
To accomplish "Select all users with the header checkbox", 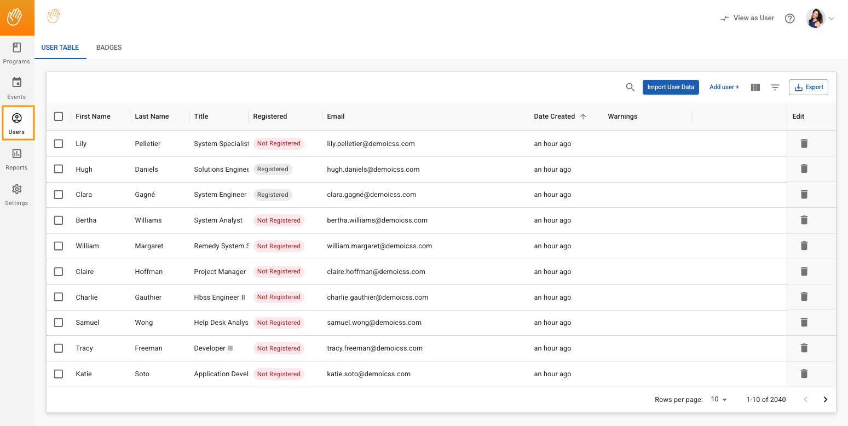I will [x=59, y=116].
